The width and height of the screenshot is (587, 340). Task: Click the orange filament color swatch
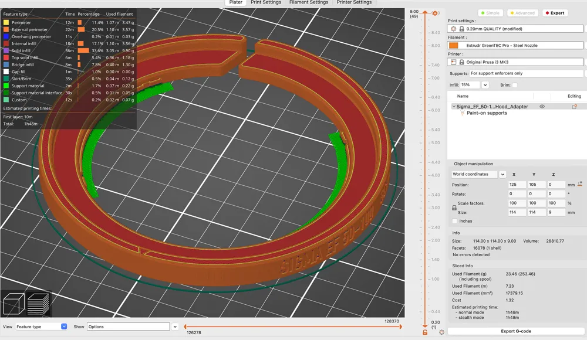tap(453, 45)
